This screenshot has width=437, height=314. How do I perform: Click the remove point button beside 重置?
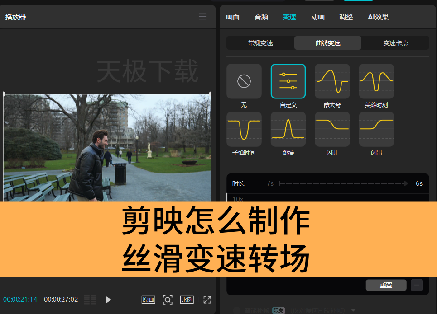pyautogui.click(x=417, y=285)
